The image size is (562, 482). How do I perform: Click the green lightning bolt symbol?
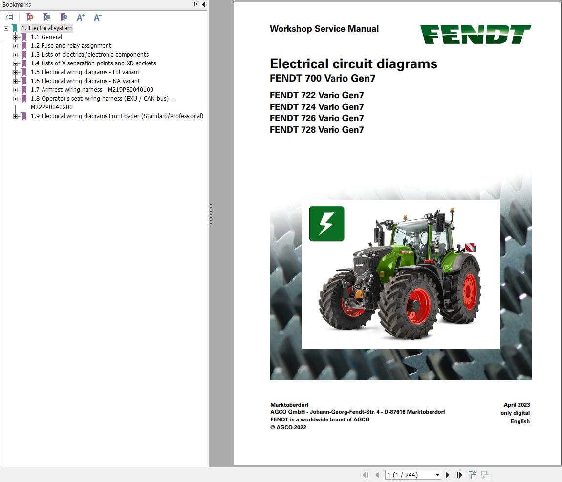pos(326,224)
